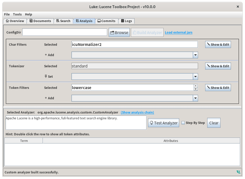Click the Clear button

click(214, 123)
